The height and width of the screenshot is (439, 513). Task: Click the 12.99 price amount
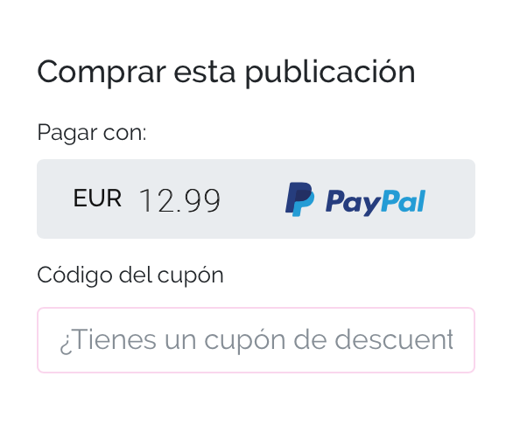pos(179,200)
